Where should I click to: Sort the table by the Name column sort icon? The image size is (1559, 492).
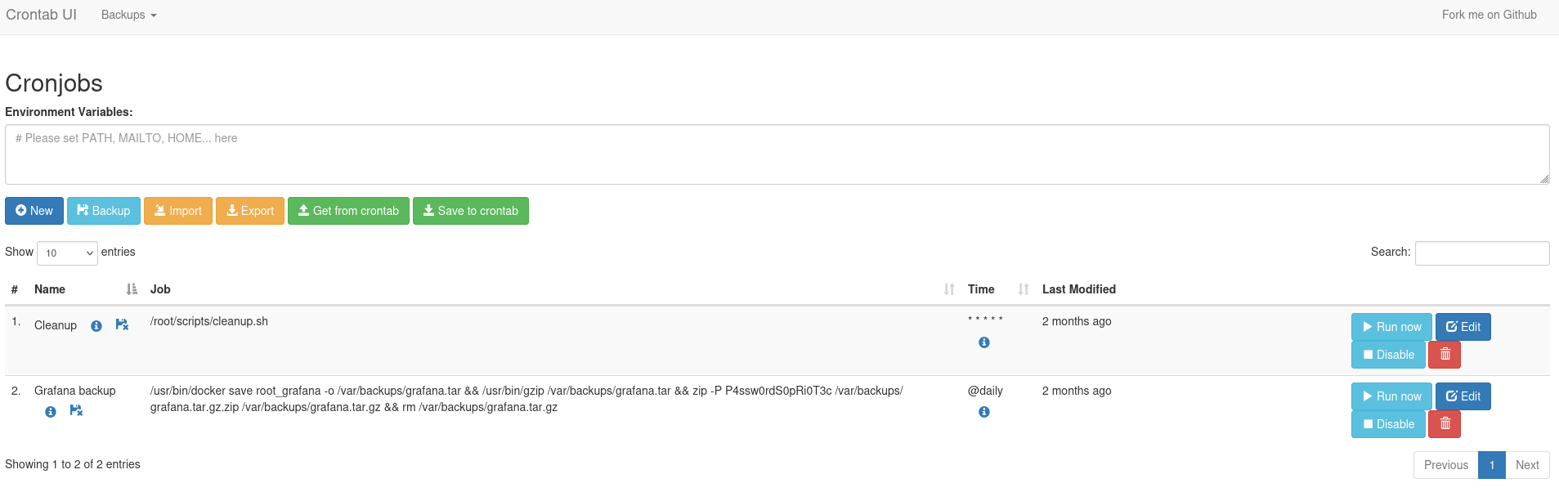132,289
